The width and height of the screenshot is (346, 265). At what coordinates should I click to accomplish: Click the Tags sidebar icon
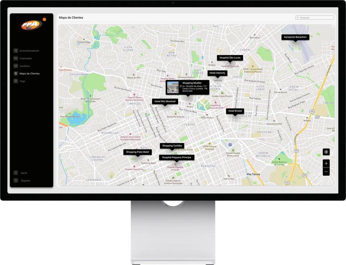(15, 81)
